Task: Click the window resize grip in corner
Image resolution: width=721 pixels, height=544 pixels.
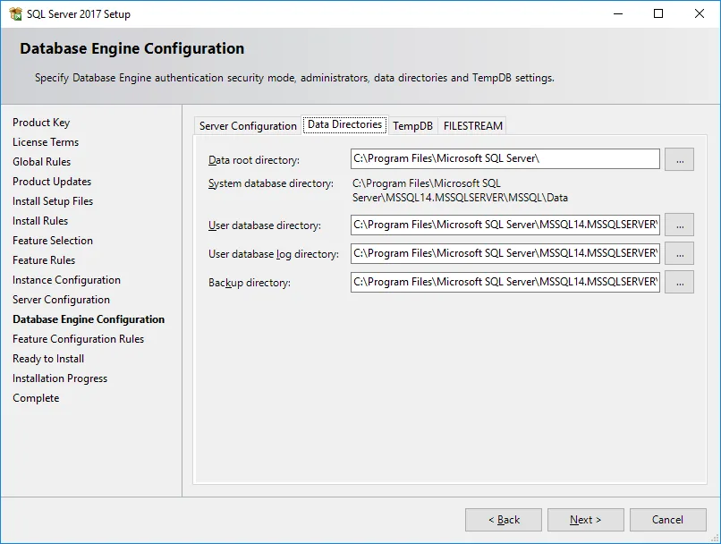Action: tap(714, 537)
